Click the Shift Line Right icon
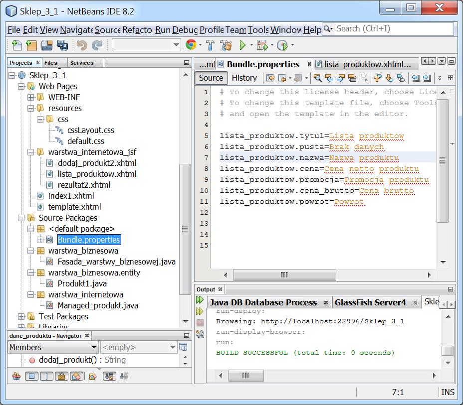The image size is (463, 405). coord(427,78)
